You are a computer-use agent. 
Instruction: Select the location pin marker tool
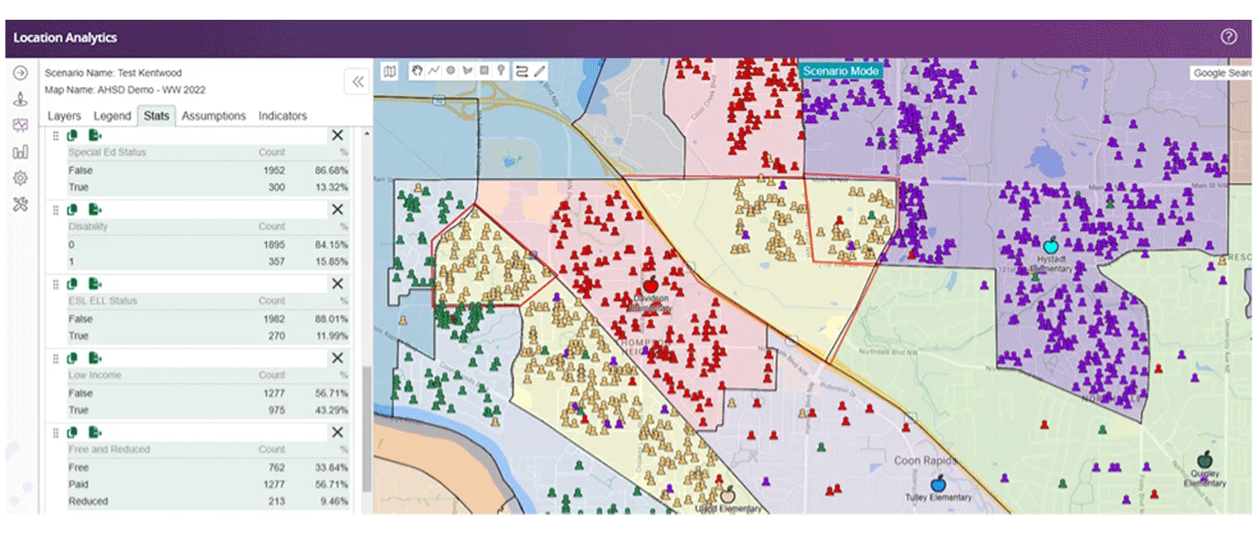(x=501, y=70)
